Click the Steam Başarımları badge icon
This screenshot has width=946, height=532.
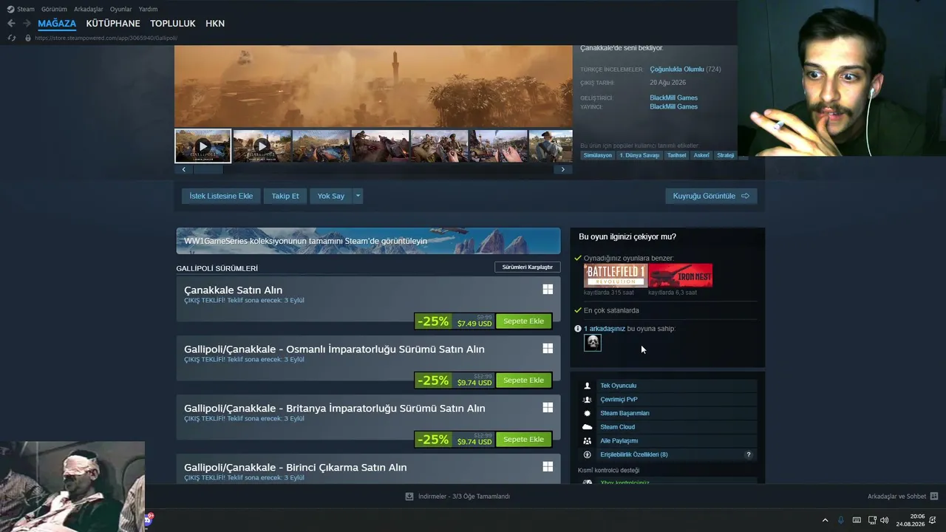[x=588, y=414]
